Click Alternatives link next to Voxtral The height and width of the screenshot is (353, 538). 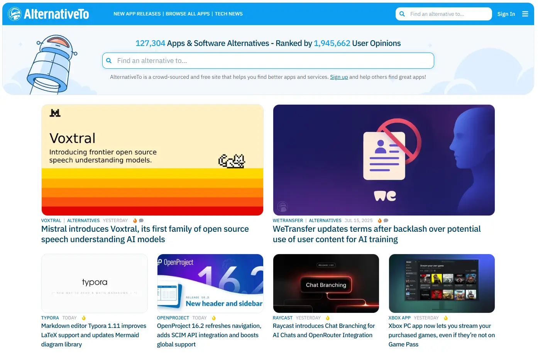(83, 221)
